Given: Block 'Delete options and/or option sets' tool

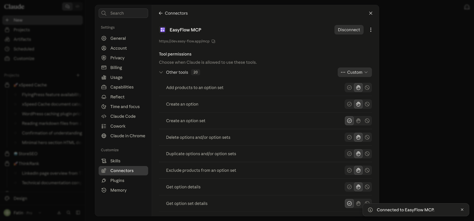Looking at the screenshot, I should [x=367, y=138].
